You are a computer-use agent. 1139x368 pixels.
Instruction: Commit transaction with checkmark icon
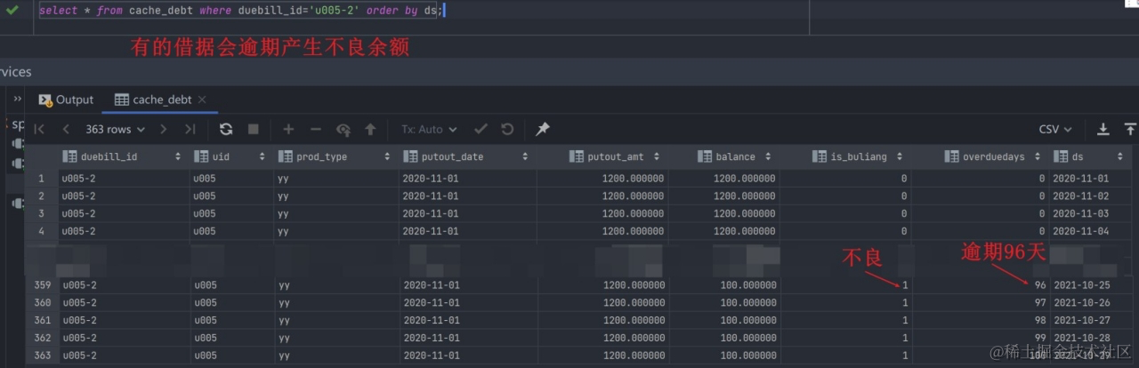tap(481, 129)
